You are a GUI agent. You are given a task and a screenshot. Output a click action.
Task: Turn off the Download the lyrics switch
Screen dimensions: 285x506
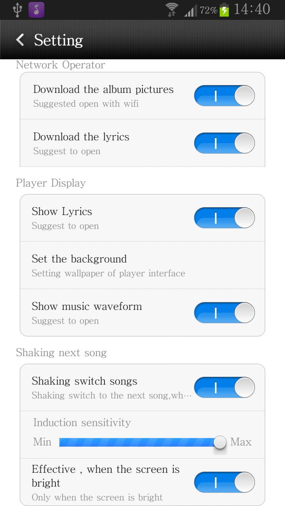coord(224,143)
